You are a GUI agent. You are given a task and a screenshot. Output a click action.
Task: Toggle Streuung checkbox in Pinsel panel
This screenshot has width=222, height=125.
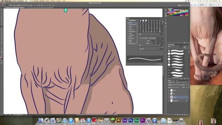pos(128,26)
